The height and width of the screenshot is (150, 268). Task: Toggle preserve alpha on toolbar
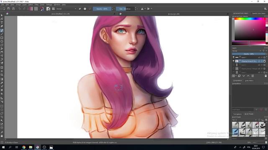[85, 9]
